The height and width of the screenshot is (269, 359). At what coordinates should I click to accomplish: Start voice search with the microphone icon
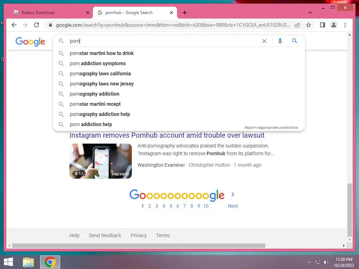(280, 41)
